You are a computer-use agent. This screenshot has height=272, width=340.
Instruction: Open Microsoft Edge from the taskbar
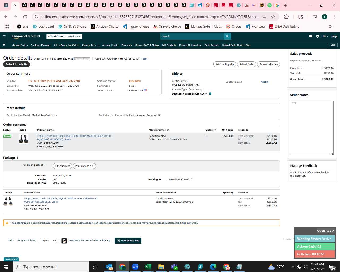click(x=213, y=267)
